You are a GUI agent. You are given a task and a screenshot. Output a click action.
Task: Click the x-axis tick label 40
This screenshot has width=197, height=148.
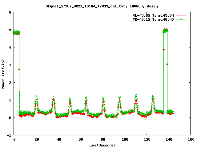click(59, 139)
